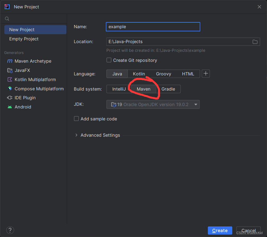Screen dimensions: 267x237
Task: Set build system to Gradle
Action: tap(168, 89)
